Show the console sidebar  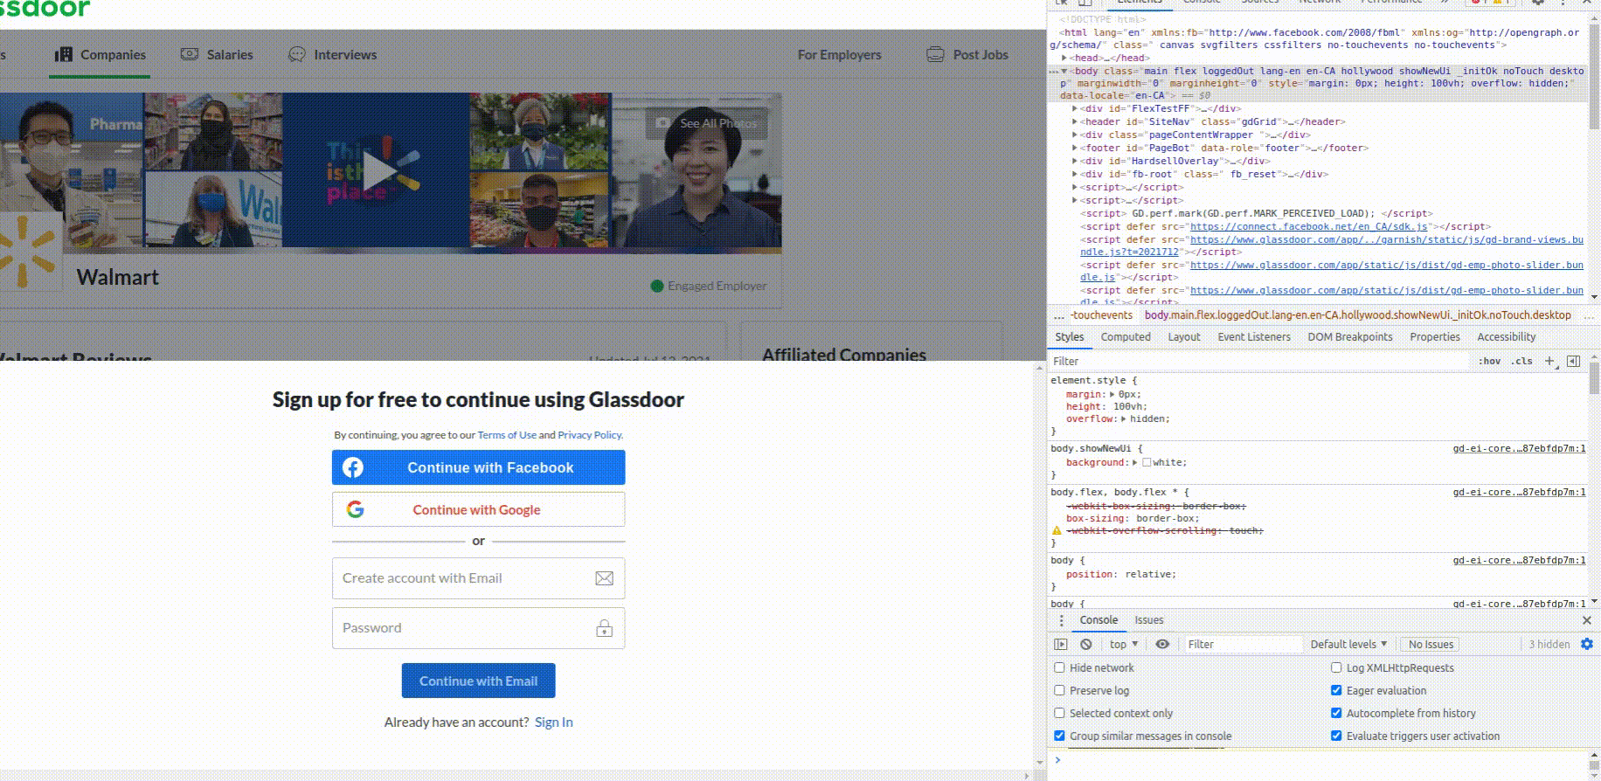pos(1061,644)
